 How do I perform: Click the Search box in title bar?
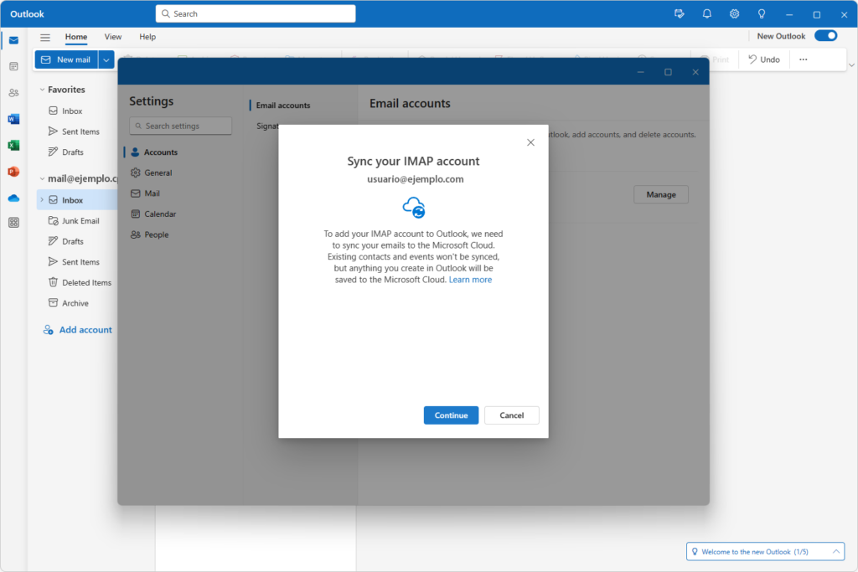(x=256, y=13)
